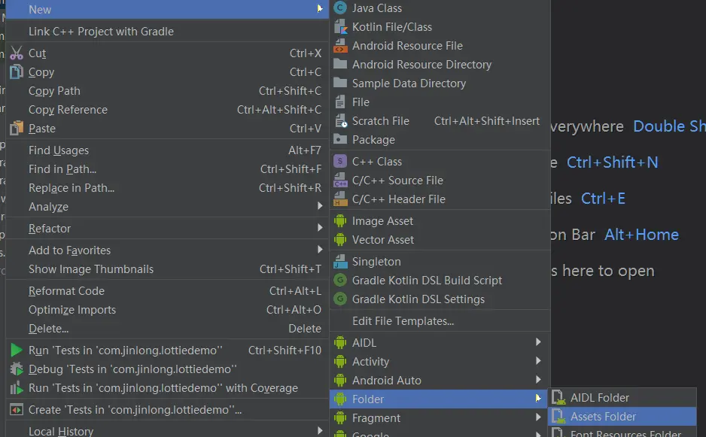Click the Java Class icon

tap(339, 8)
